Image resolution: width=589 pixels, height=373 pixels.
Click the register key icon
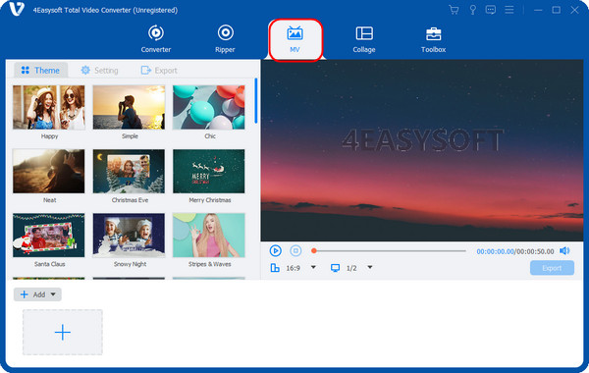click(472, 10)
